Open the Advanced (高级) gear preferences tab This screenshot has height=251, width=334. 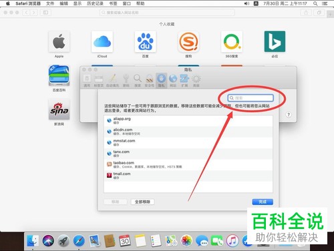pyautogui.click(x=196, y=81)
